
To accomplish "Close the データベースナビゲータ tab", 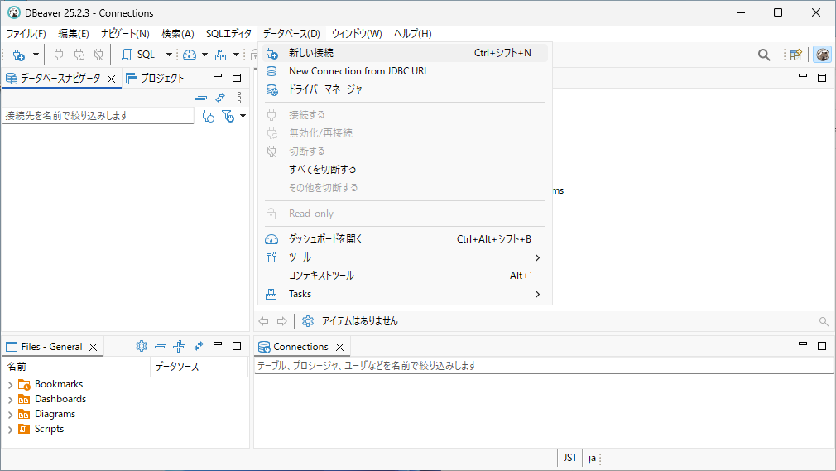I will tap(112, 79).
